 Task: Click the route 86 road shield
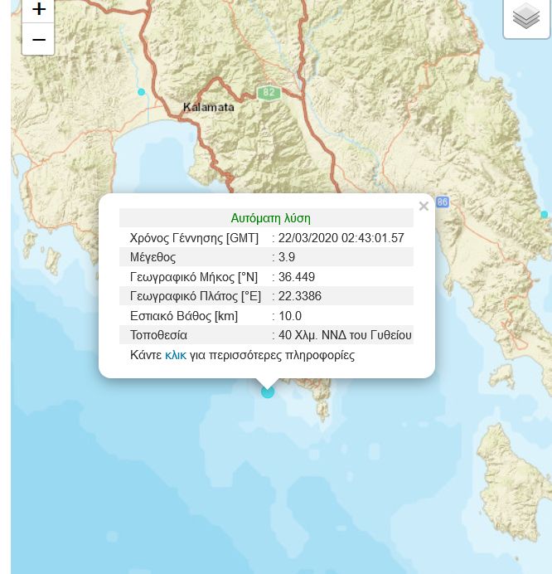pyautogui.click(x=442, y=202)
